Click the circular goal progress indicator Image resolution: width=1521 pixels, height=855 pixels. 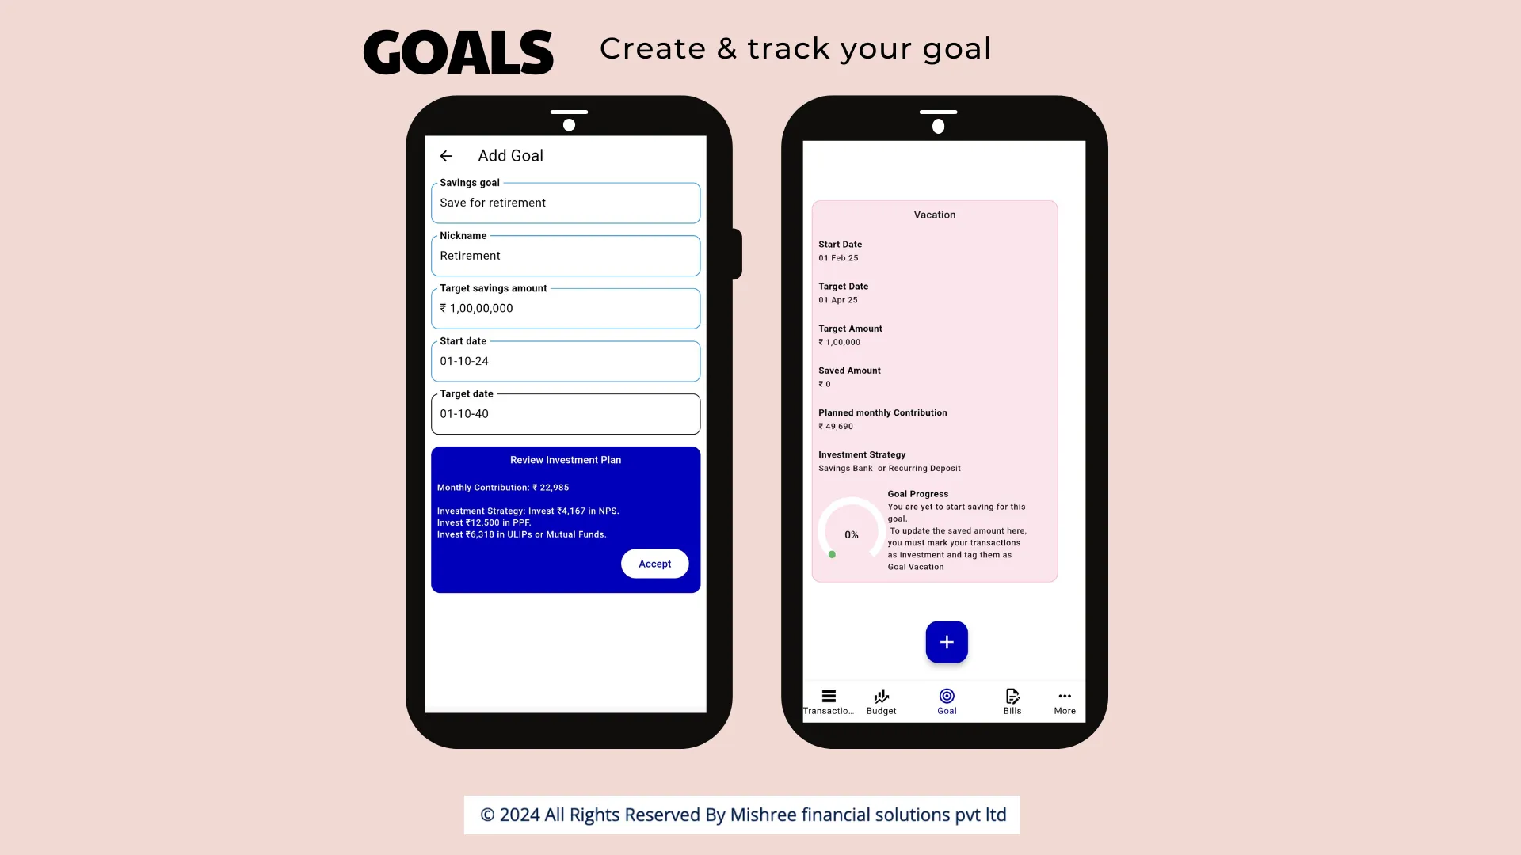click(852, 534)
